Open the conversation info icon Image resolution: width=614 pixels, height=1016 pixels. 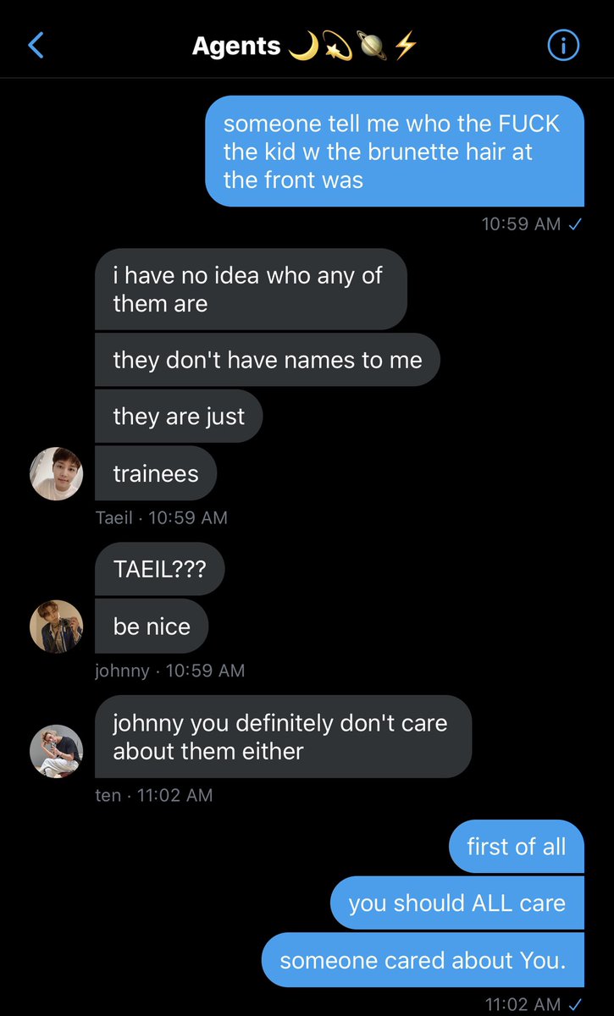click(x=564, y=46)
